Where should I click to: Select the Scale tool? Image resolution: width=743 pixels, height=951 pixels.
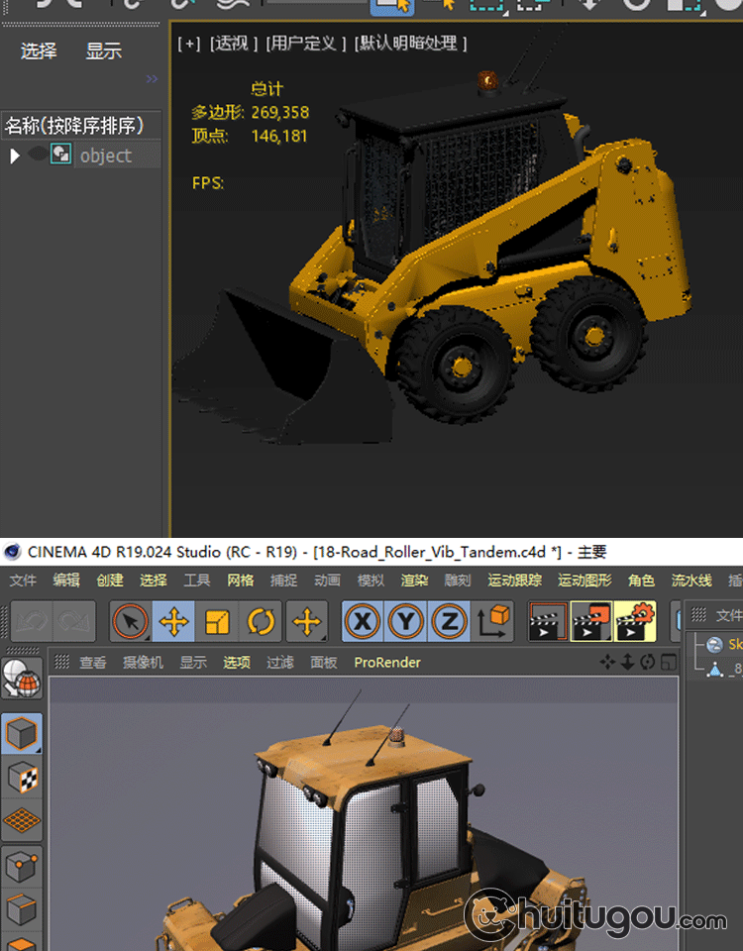coord(217,622)
